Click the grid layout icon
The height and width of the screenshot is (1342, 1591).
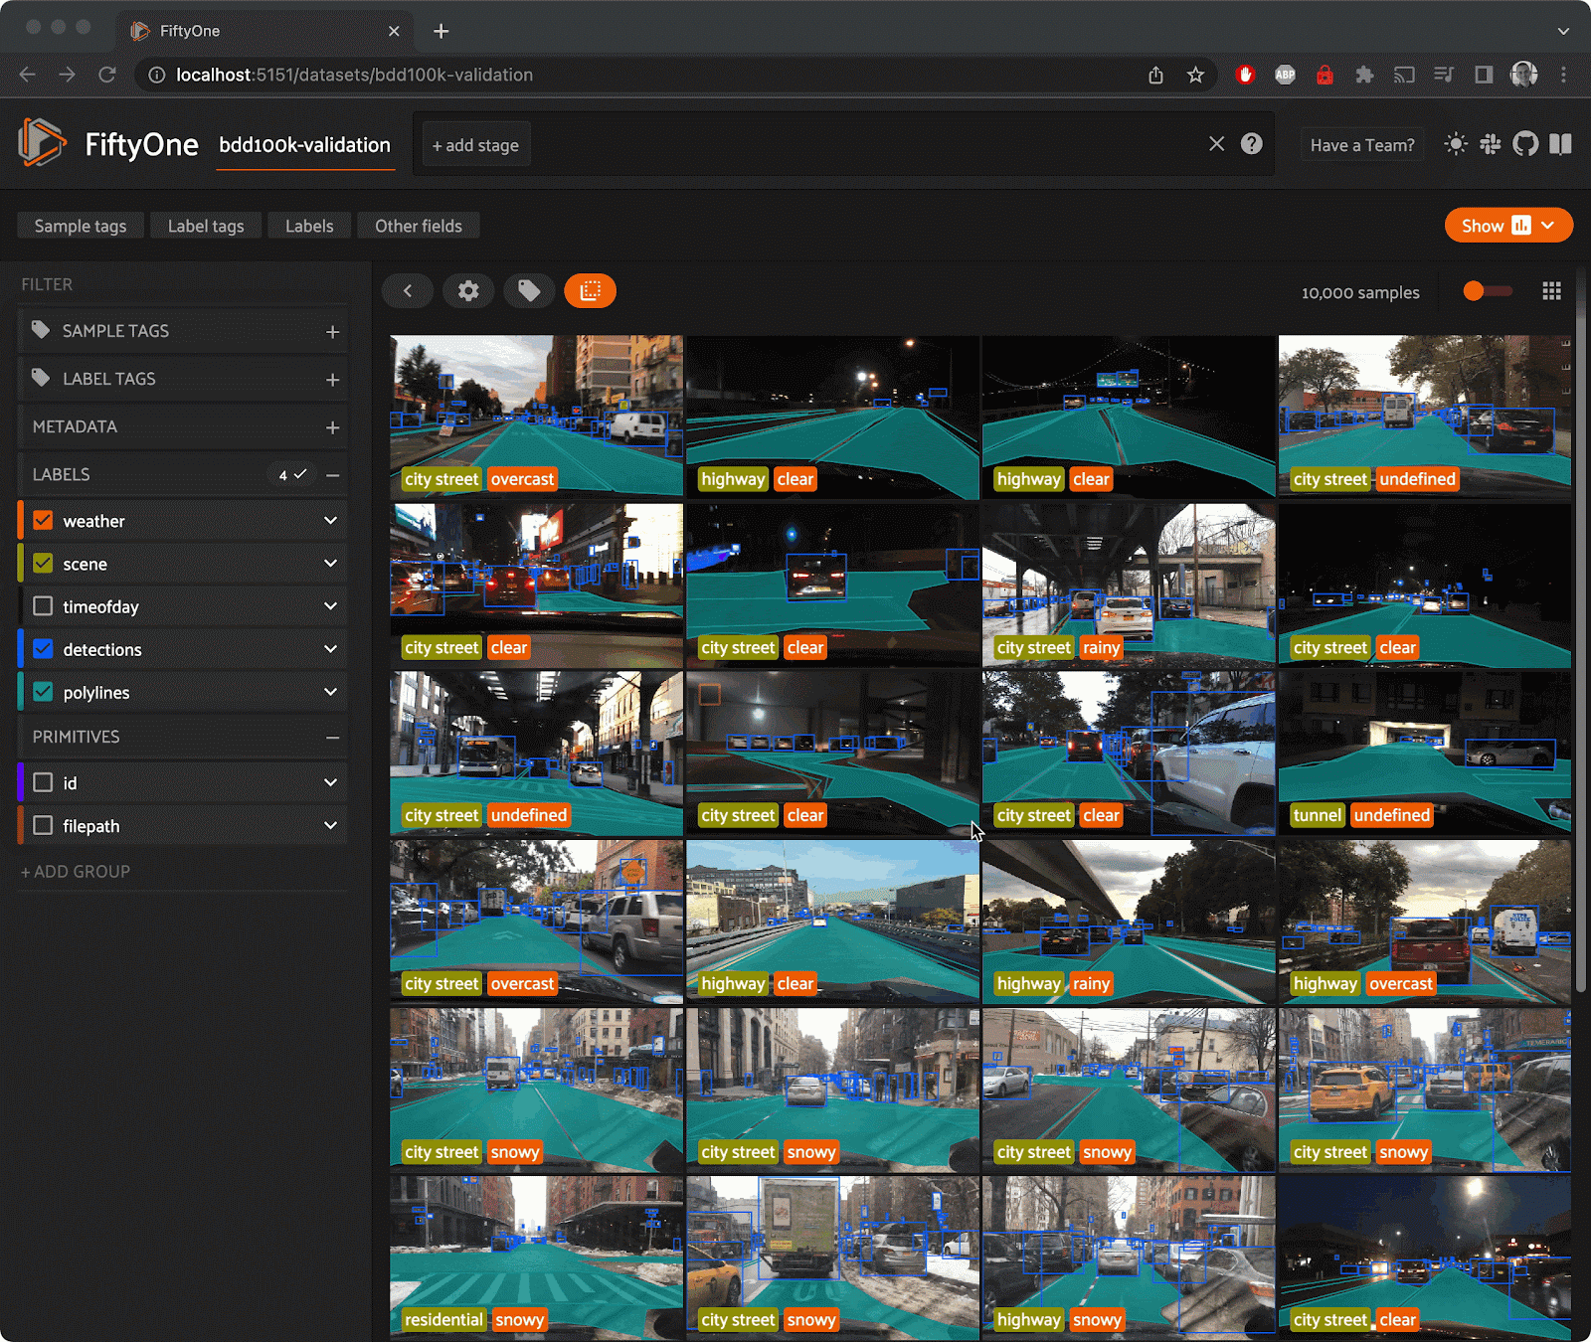[x=1551, y=291]
